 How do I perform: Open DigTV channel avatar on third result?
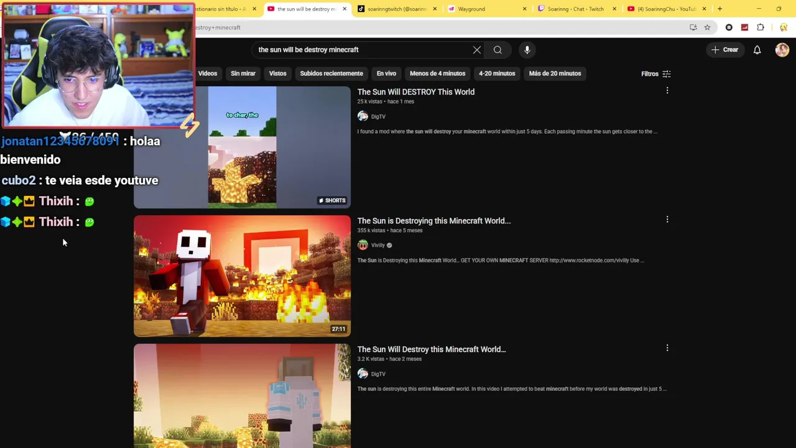pos(363,374)
